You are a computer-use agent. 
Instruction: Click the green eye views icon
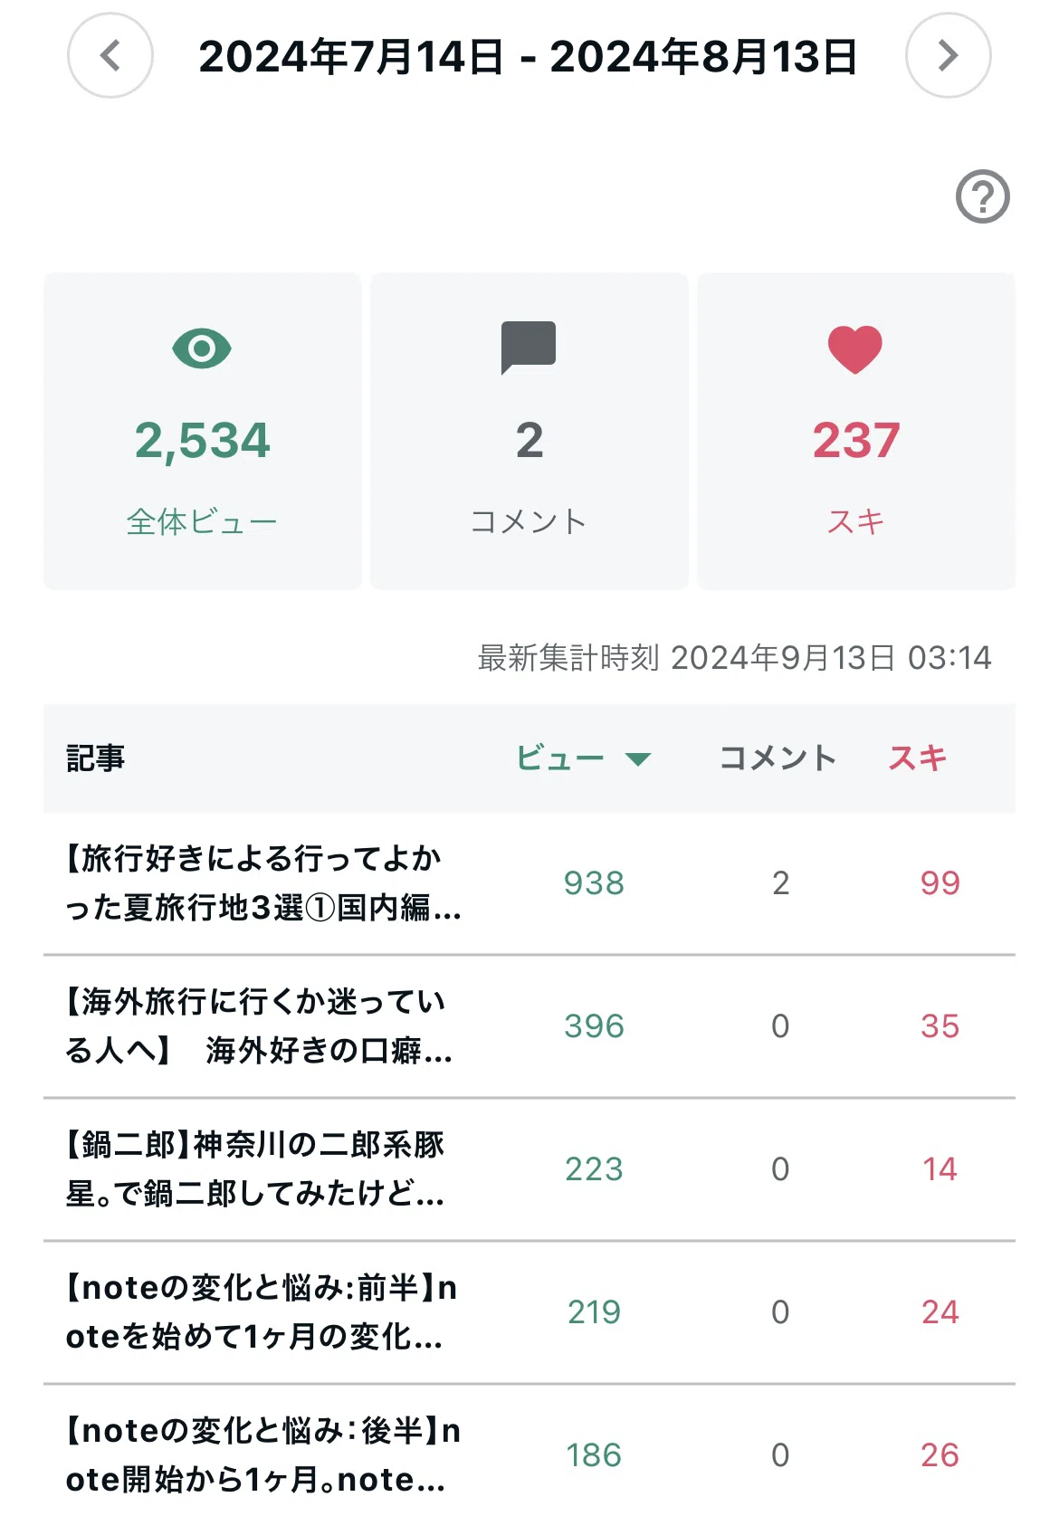click(202, 348)
